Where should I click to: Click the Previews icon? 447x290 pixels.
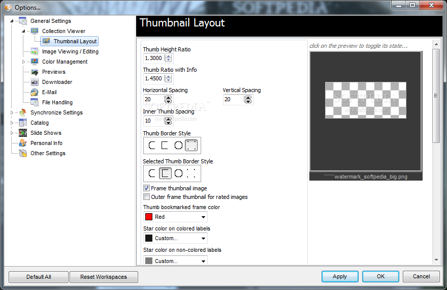[35, 72]
